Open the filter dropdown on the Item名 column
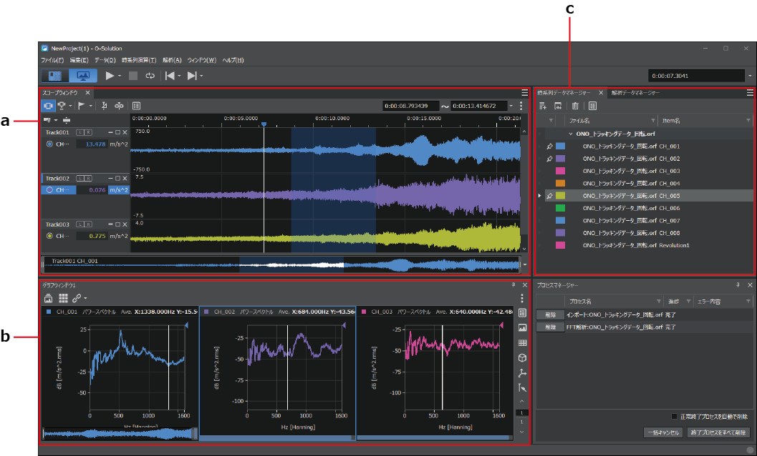 tap(748, 120)
